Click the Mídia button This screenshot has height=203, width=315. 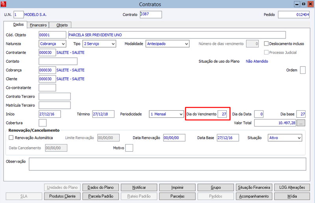click(x=292, y=196)
